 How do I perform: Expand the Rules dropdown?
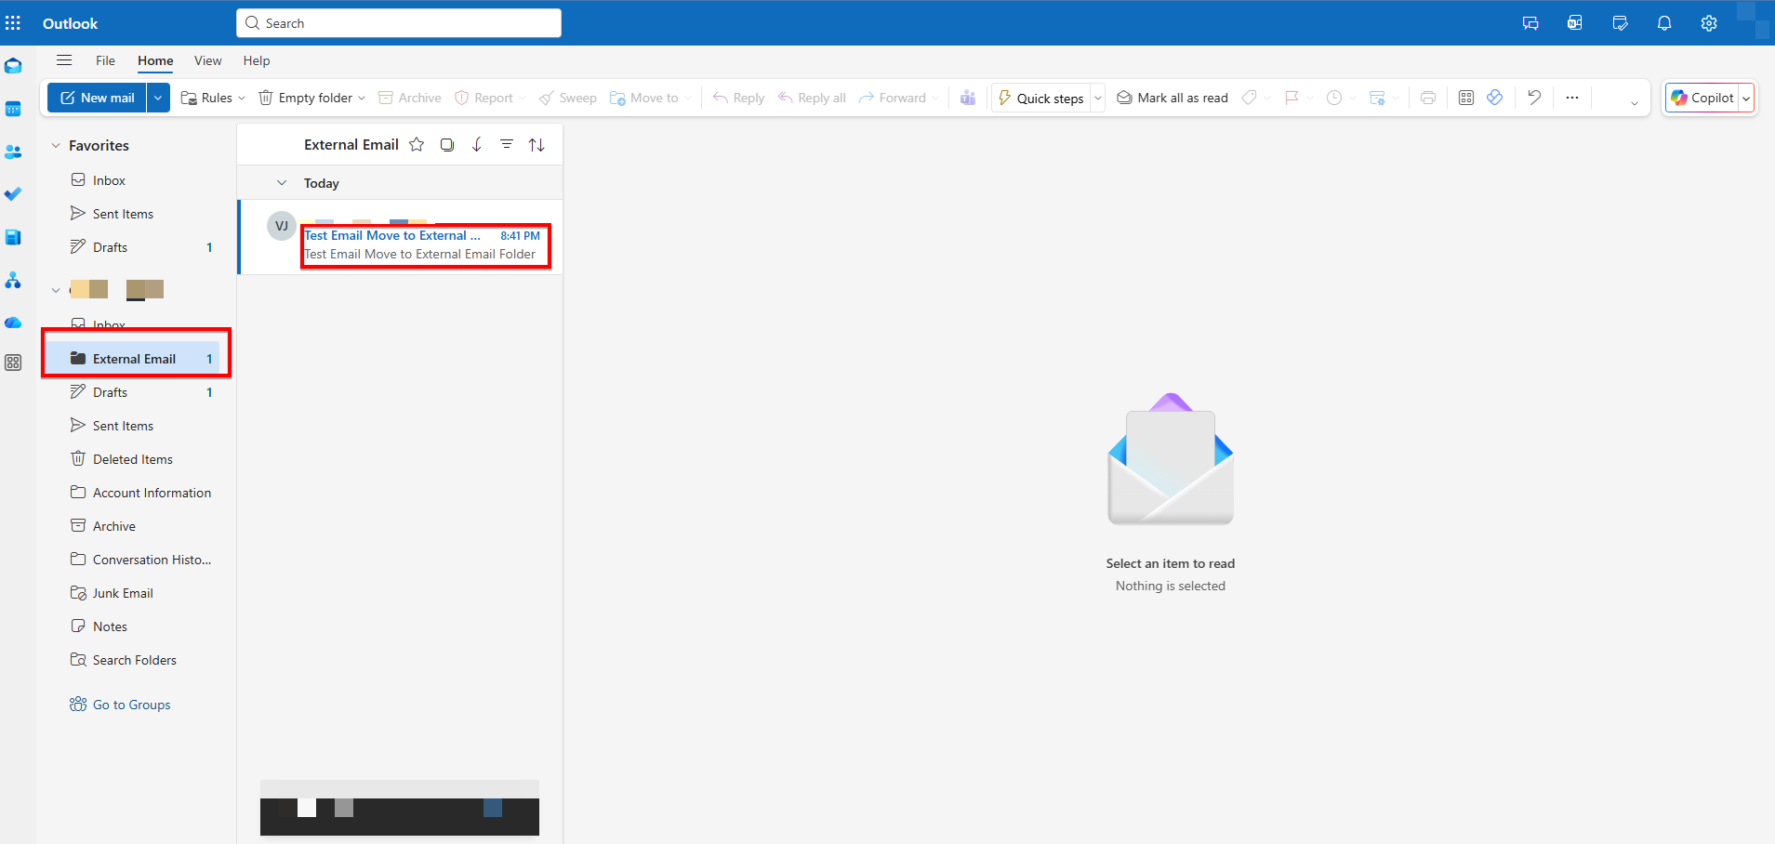point(240,97)
